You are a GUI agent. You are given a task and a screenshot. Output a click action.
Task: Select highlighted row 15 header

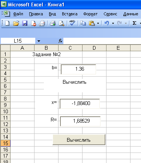click(5, 143)
